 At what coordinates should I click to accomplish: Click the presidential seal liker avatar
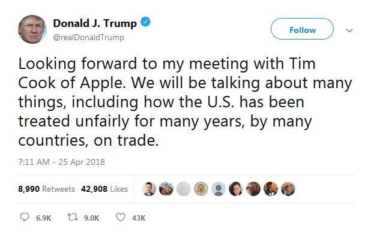point(201,189)
